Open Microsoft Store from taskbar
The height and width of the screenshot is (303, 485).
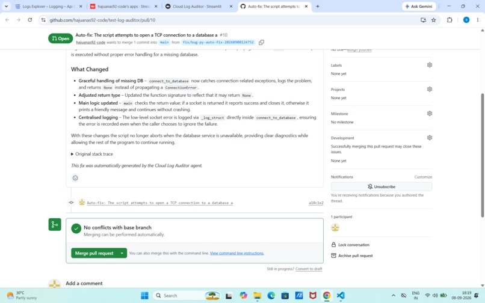tap(285, 296)
